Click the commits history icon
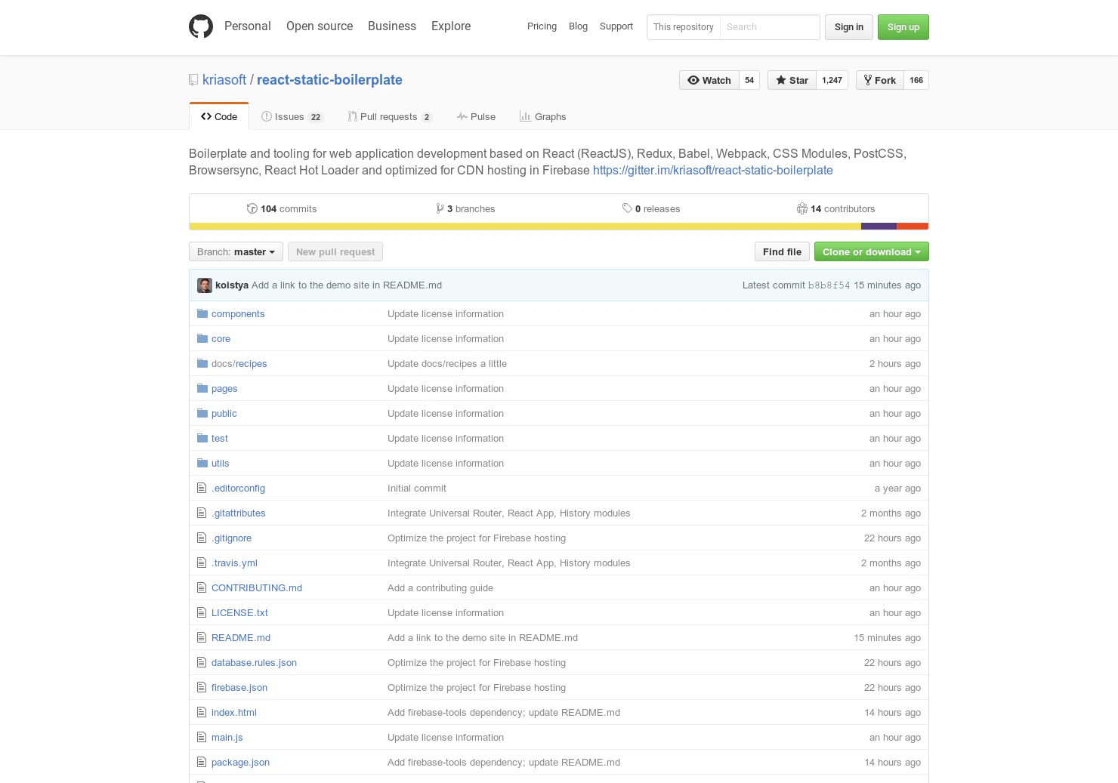Image resolution: width=1118 pixels, height=783 pixels. click(252, 208)
